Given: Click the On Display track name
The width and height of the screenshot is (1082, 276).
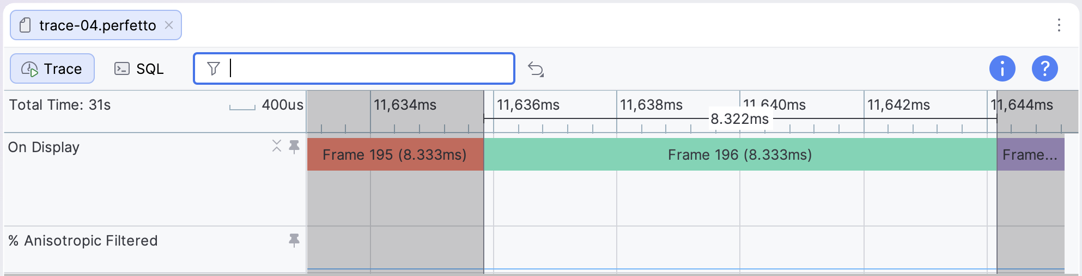Looking at the screenshot, I should (x=44, y=147).
